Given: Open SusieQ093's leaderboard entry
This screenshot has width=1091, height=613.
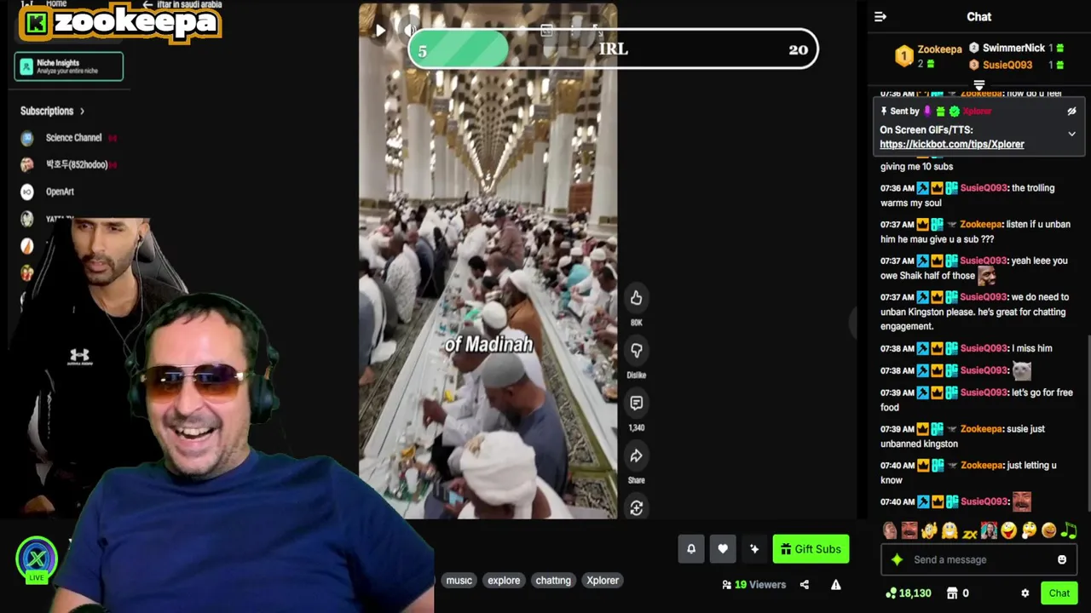Looking at the screenshot, I should (x=1007, y=65).
